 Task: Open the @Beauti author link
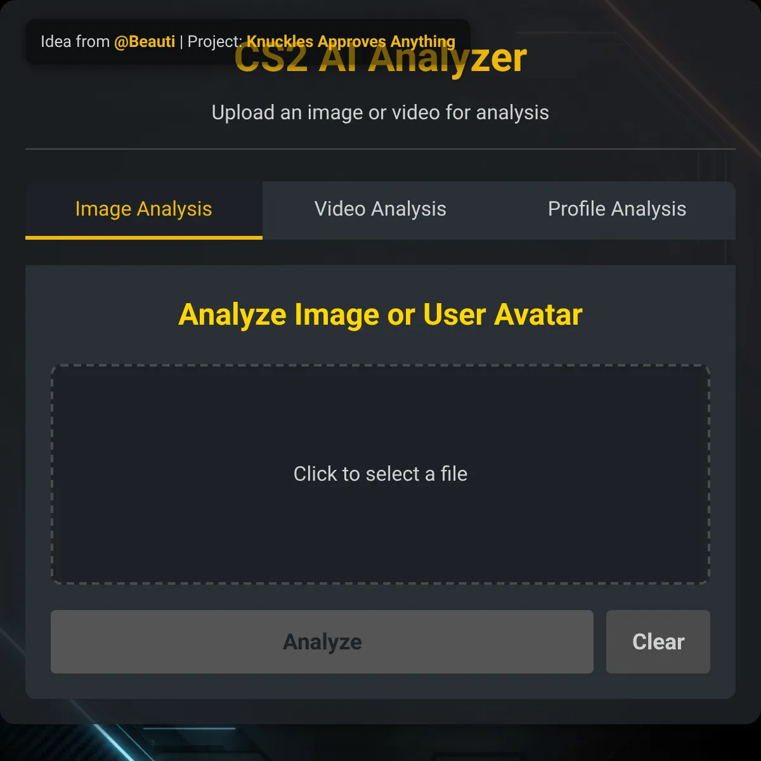(x=145, y=42)
